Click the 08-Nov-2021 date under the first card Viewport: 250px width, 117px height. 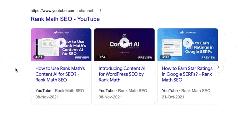[47, 97]
